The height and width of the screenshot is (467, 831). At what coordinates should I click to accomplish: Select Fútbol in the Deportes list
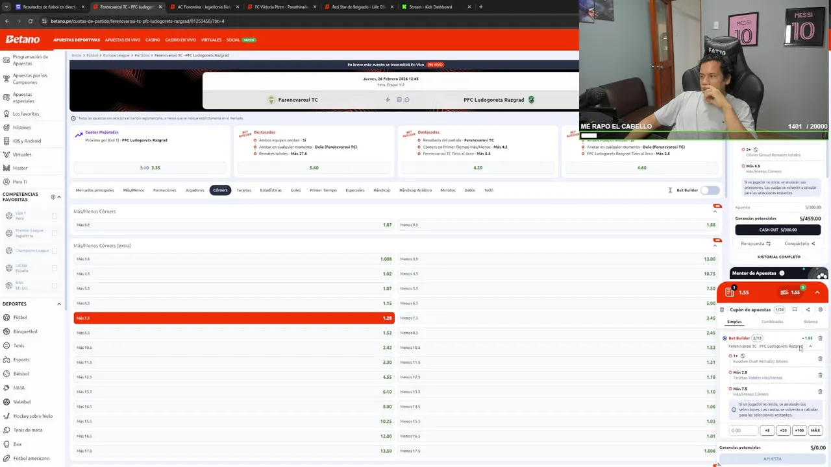(x=20, y=317)
